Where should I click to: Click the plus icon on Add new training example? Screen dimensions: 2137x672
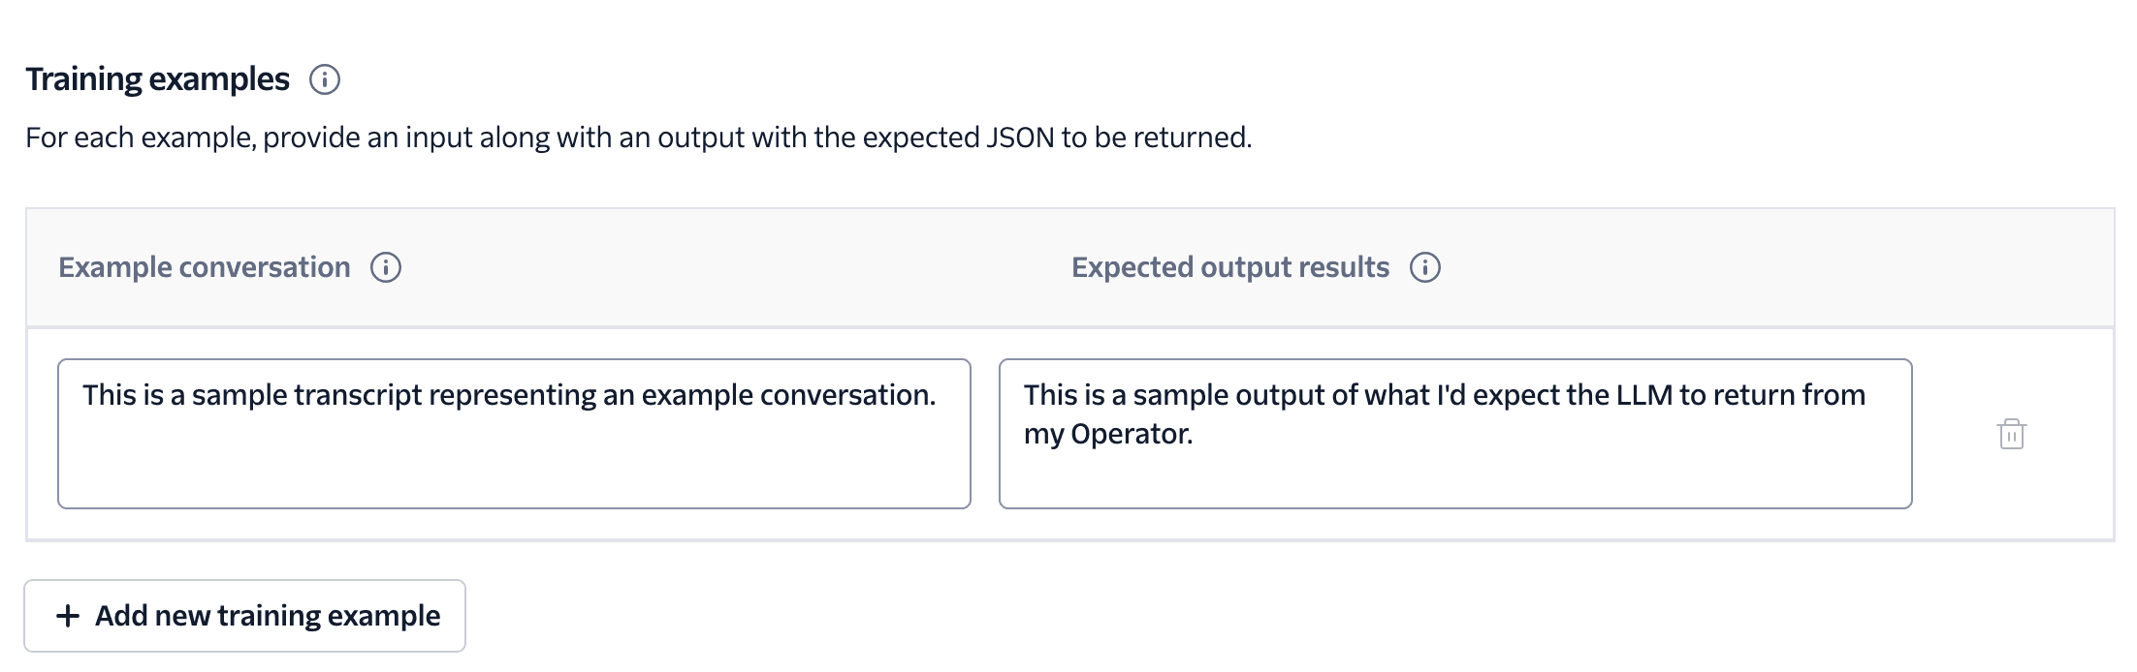[x=68, y=615]
